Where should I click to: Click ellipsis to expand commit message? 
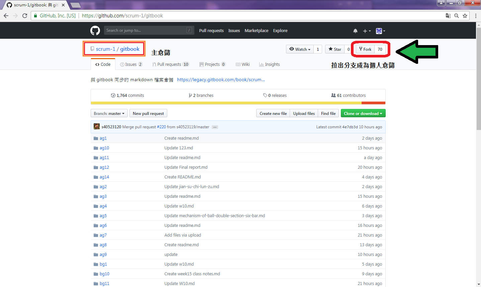coord(215,127)
